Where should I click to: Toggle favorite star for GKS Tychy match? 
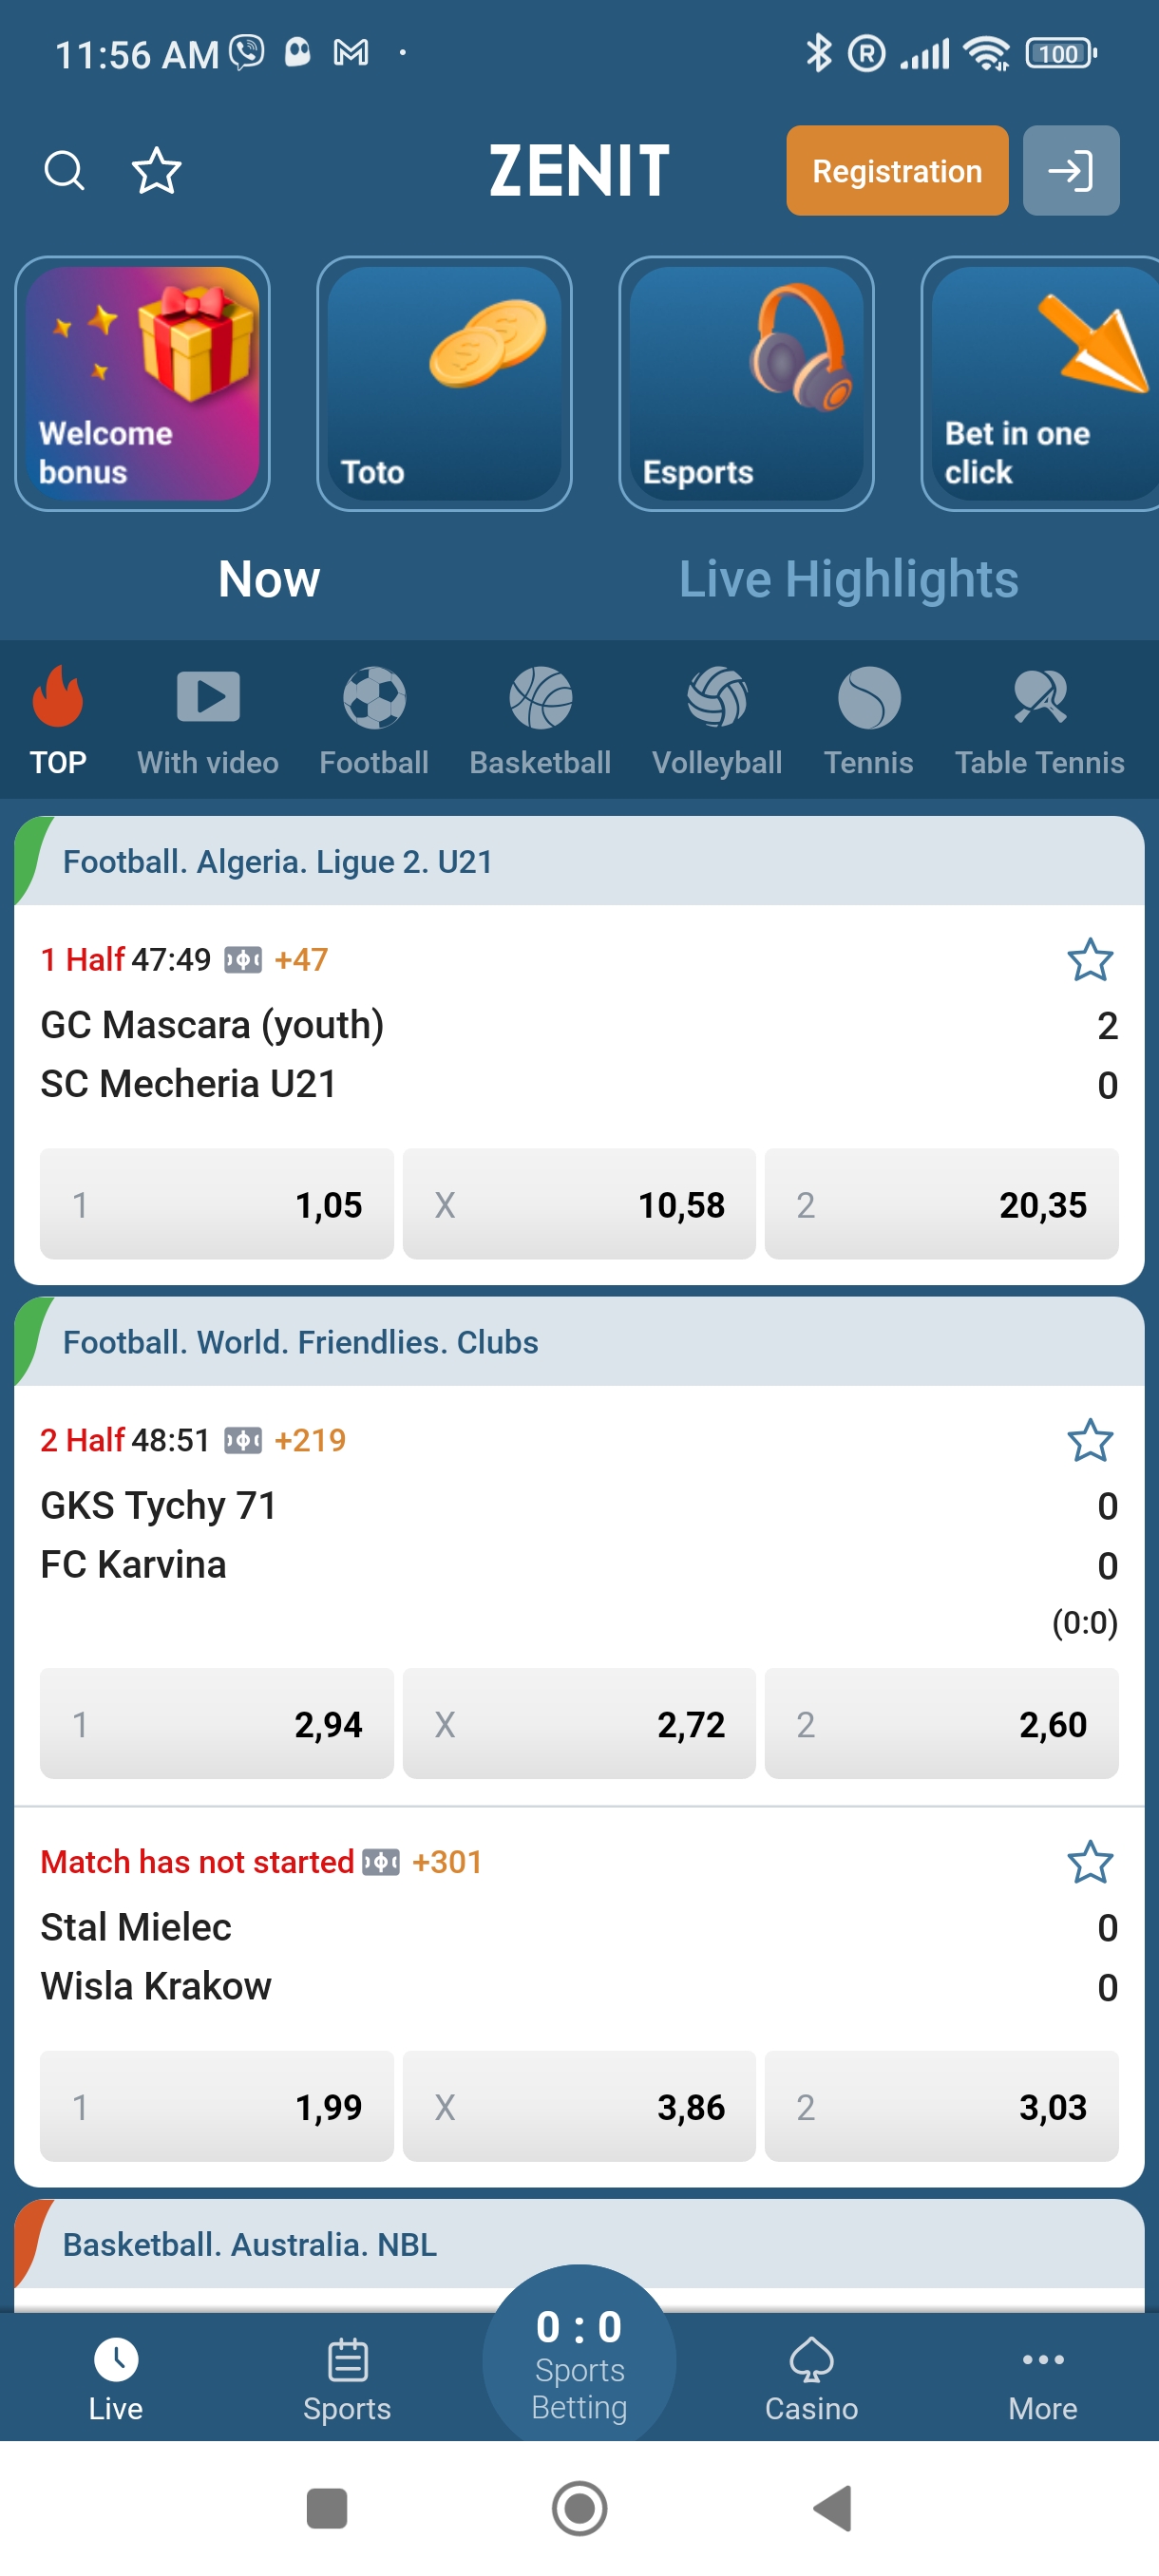click(x=1089, y=1440)
